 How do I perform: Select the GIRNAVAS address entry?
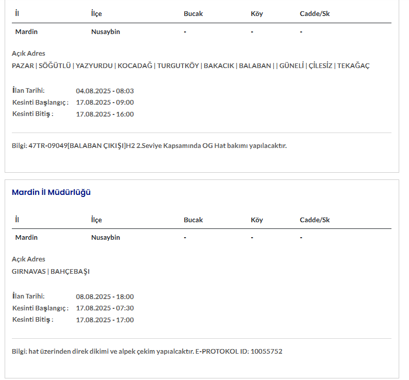pos(28,271)
